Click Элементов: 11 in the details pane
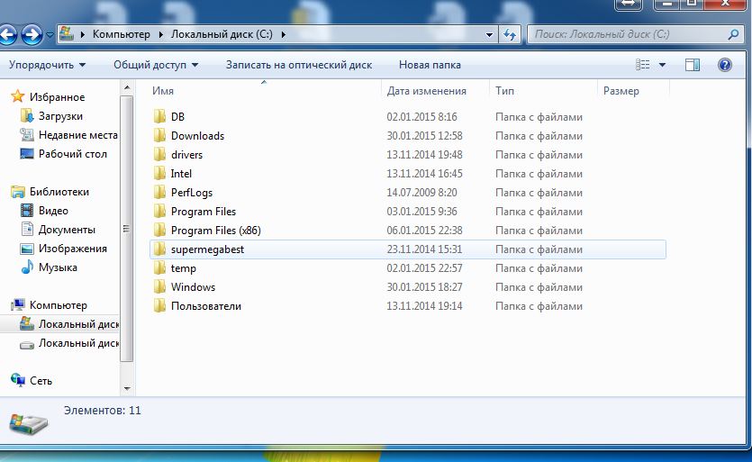This screenshot has height=462, width=752. point(102,411)
